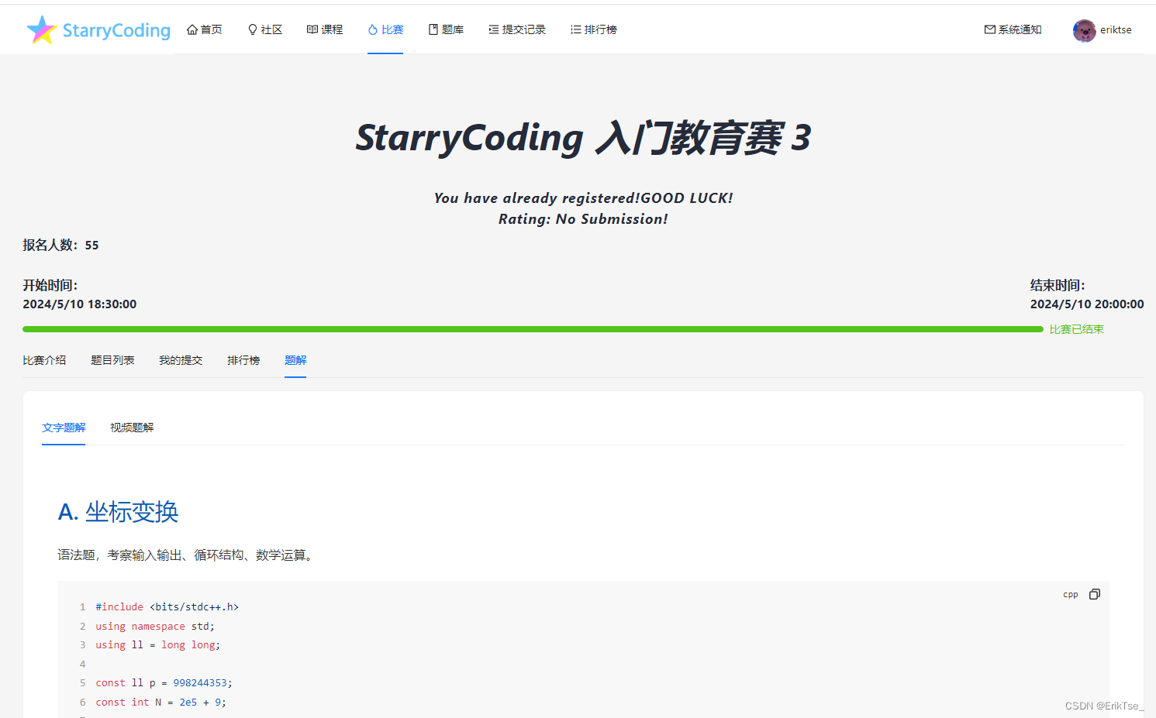Switch to the 比赛介绍 tab
This screenshot has height=718, width=1156.
[44, 360]
